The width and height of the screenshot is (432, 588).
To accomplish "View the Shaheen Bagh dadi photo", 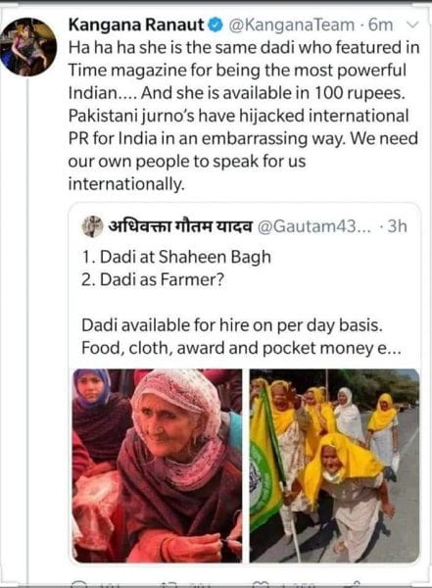I will click(158, 465).
